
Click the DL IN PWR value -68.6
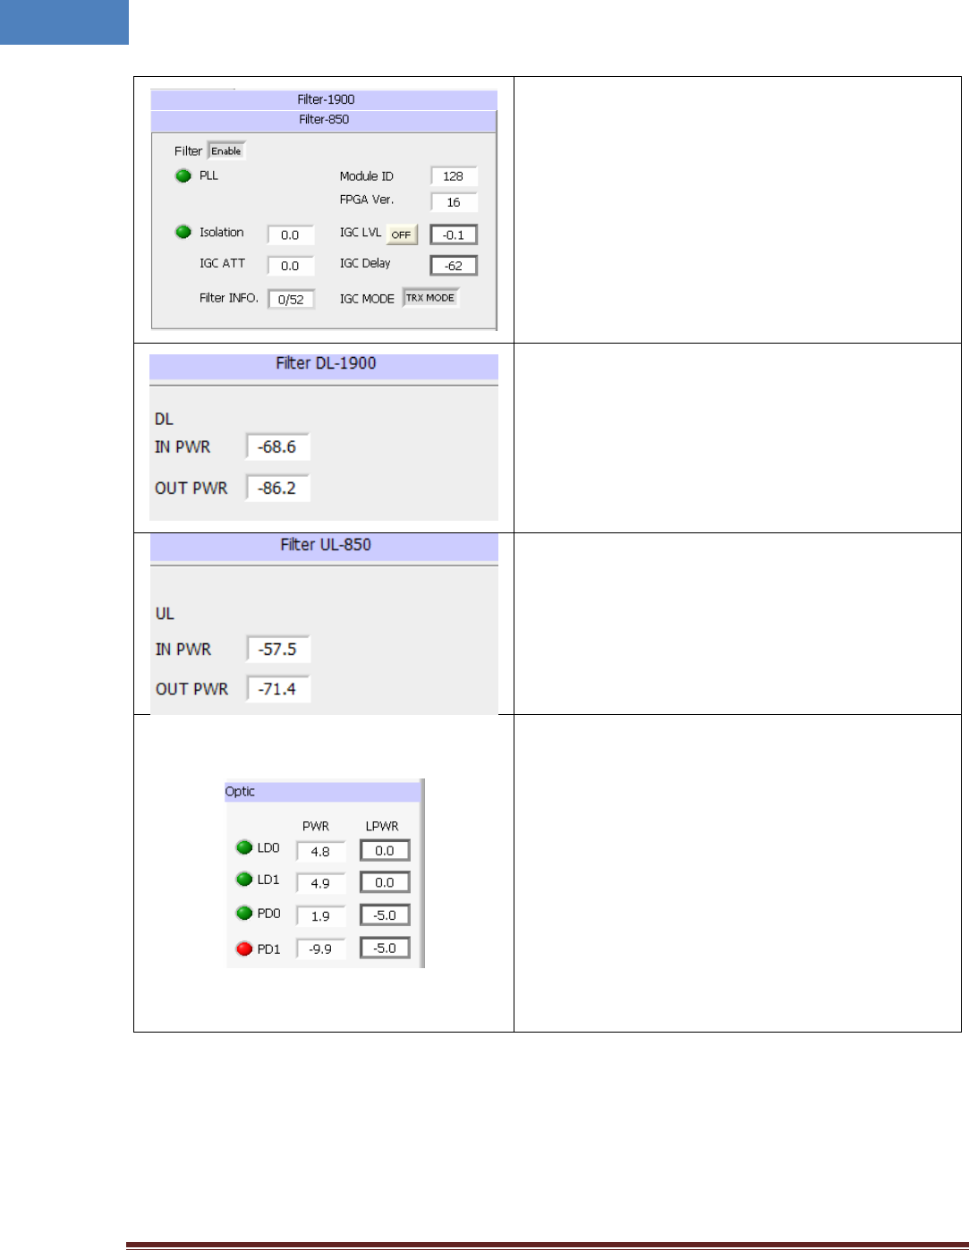277,446
